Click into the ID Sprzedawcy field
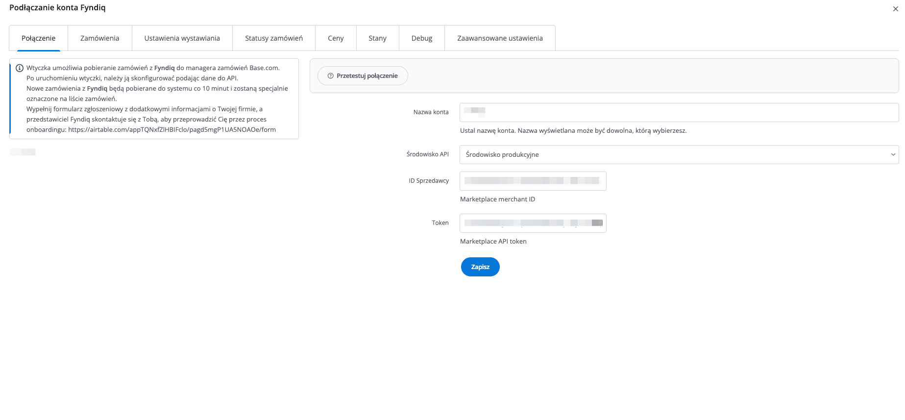The image size is (905, 420). click(533, 181)
